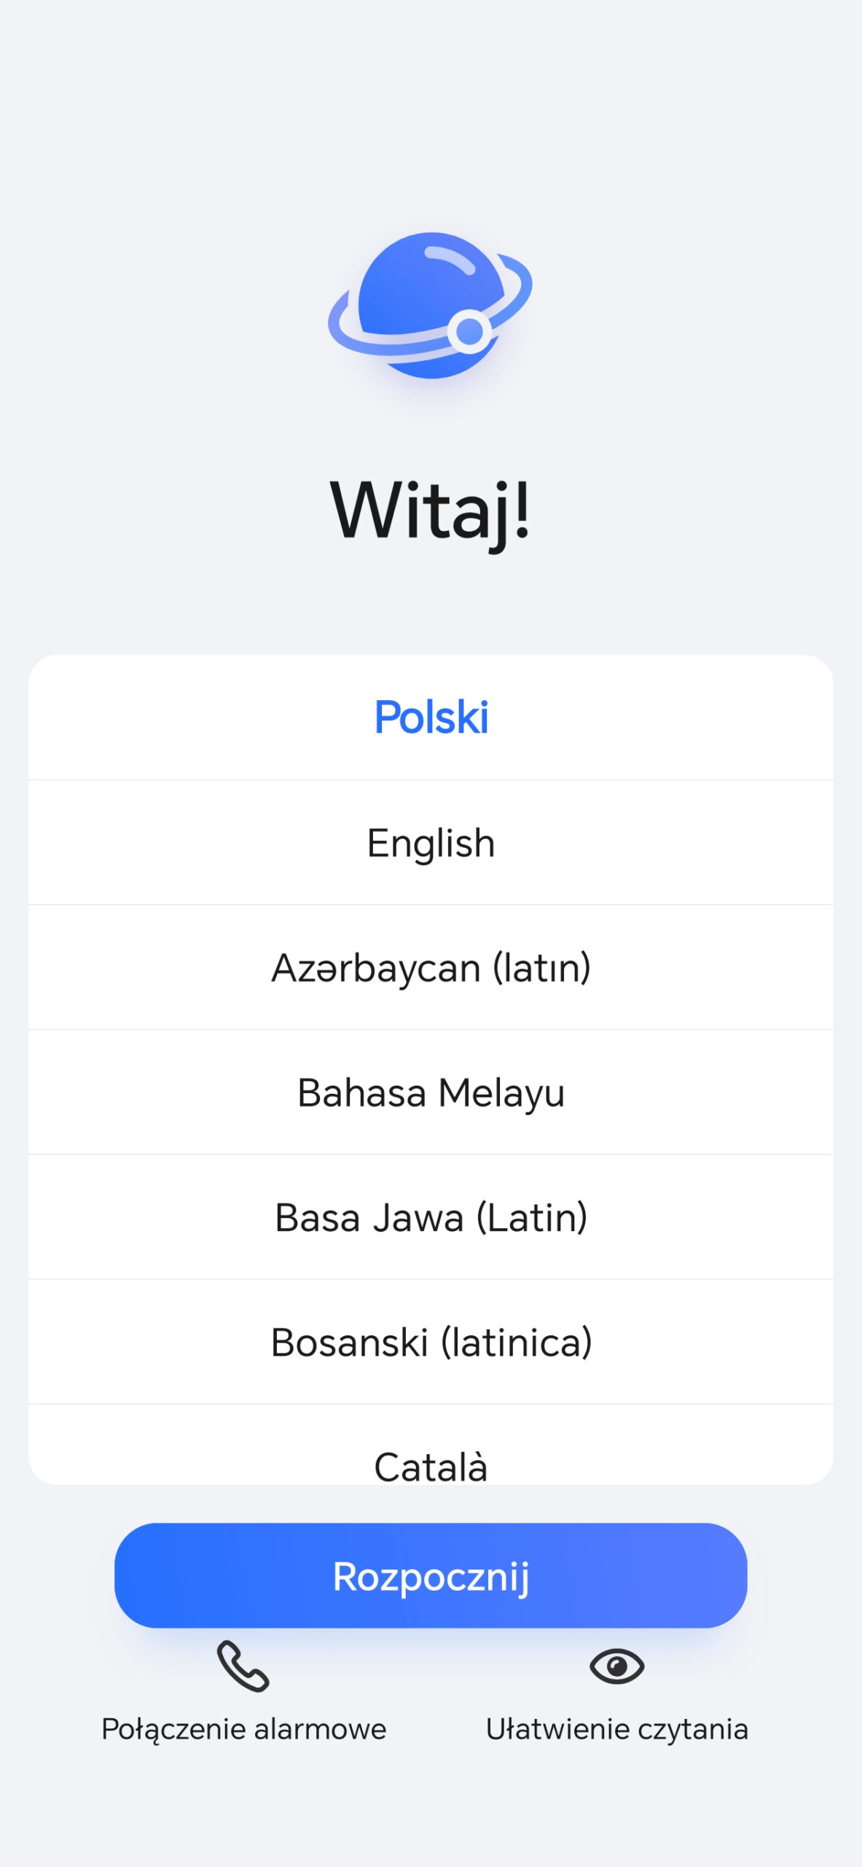862x1867 pixels.
Task: Select Bosanski (latinica) language
Action: coord(431,1342)
